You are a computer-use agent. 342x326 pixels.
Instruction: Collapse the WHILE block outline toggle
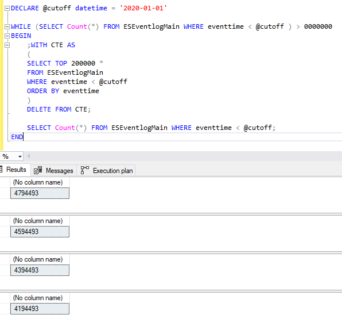pos(7,26)
